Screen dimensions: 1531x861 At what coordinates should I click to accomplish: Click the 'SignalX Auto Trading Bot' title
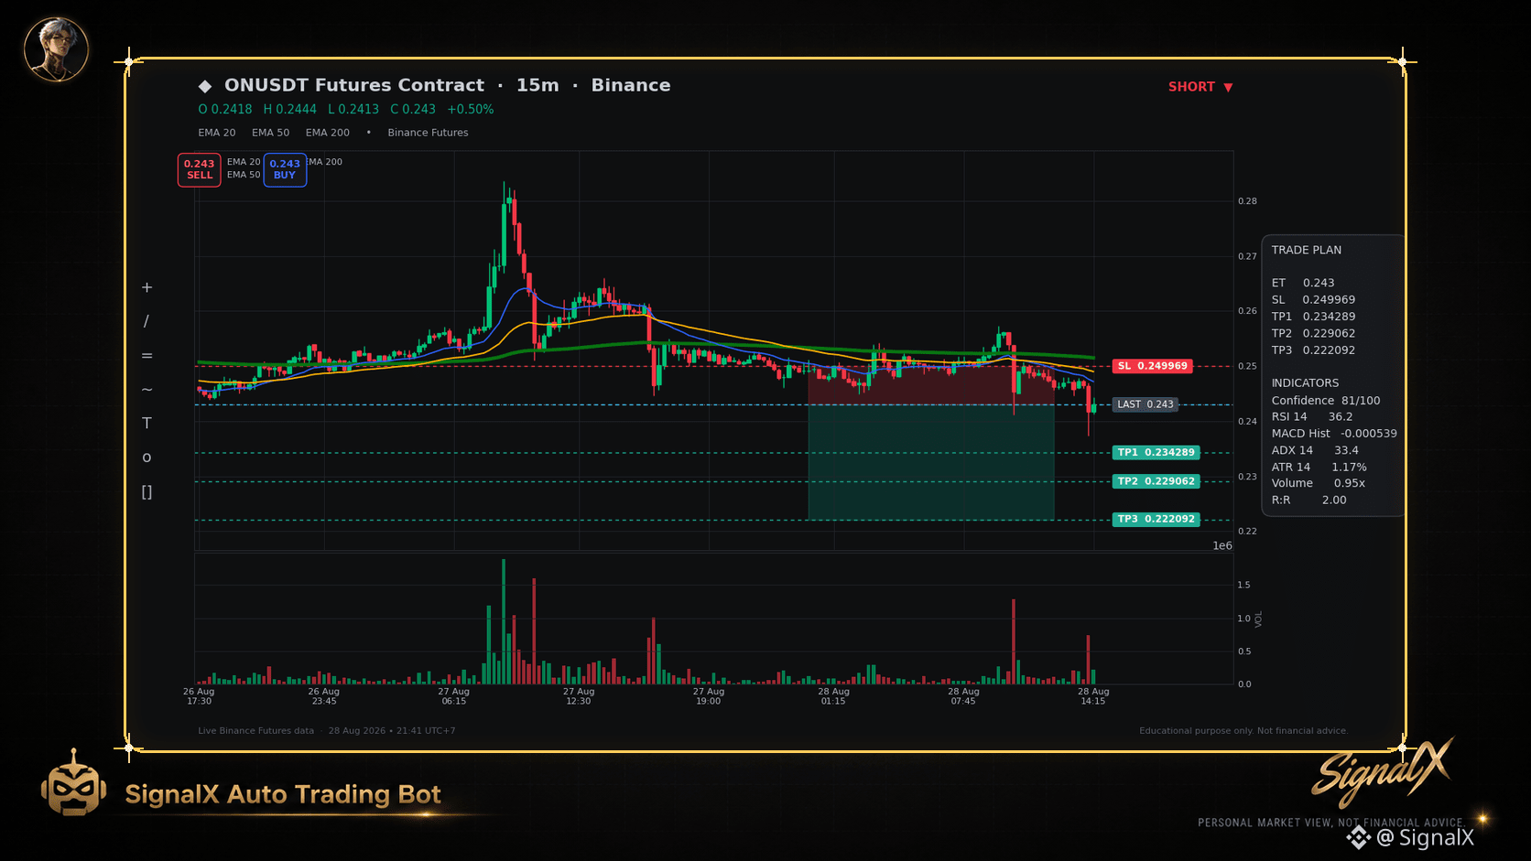[283, 794]
